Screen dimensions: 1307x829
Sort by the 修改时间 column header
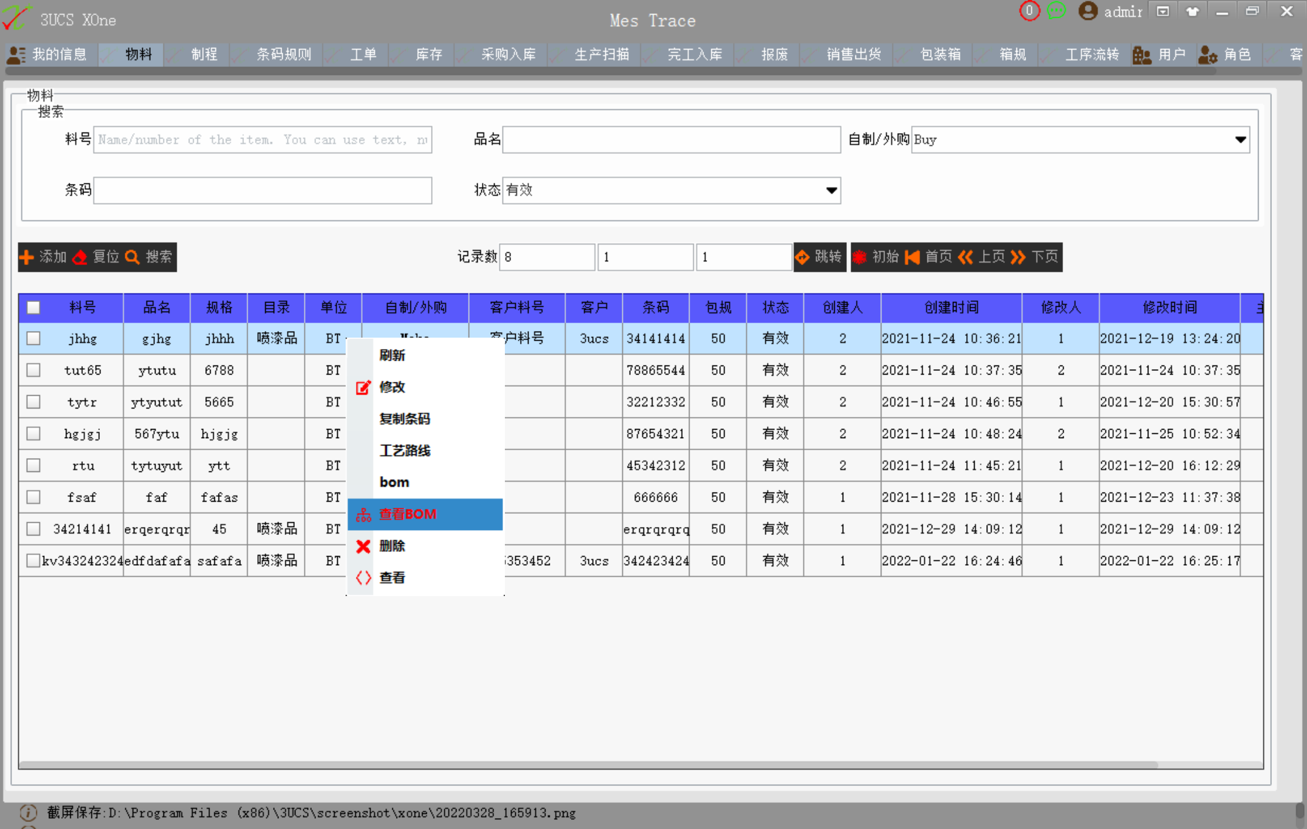(x=1170, y=307)
